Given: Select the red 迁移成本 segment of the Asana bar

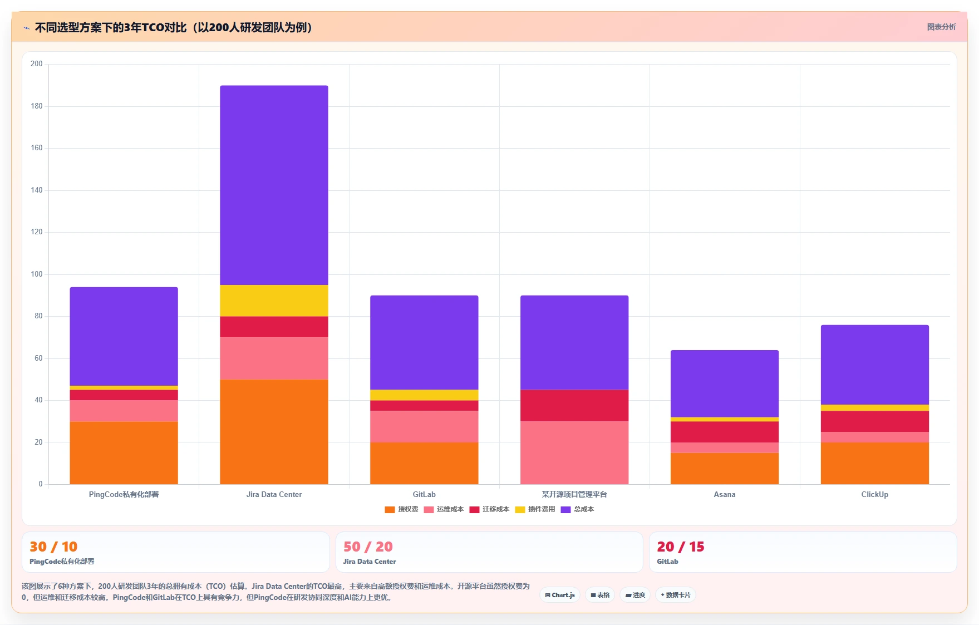Looking at the screenshot, I should click(x=725, y=432).
